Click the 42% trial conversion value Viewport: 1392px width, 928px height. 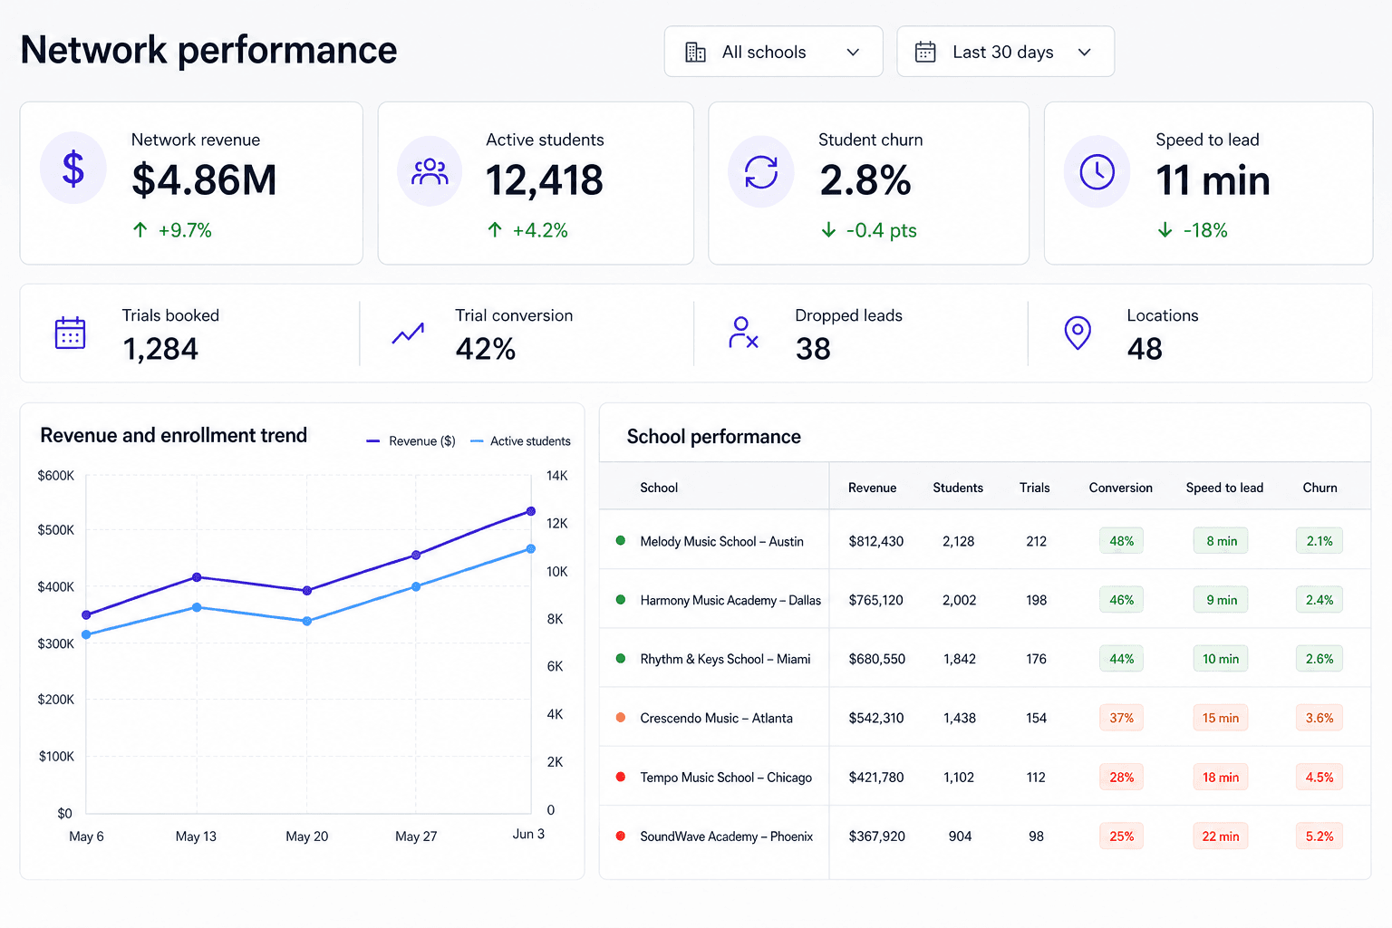pyautogui.click(x=486, y=349)
